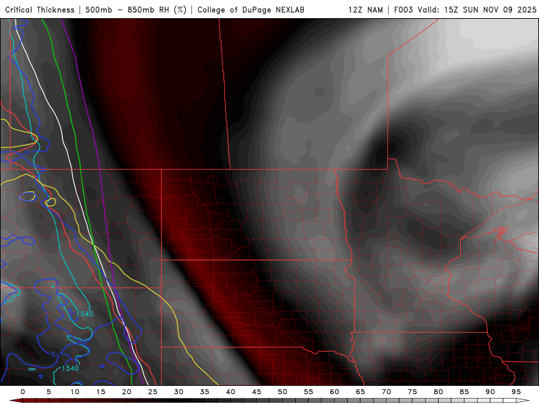539x404 pixels.
Task: Click the colorbar tick label "20"
Action: click(127, 392)
